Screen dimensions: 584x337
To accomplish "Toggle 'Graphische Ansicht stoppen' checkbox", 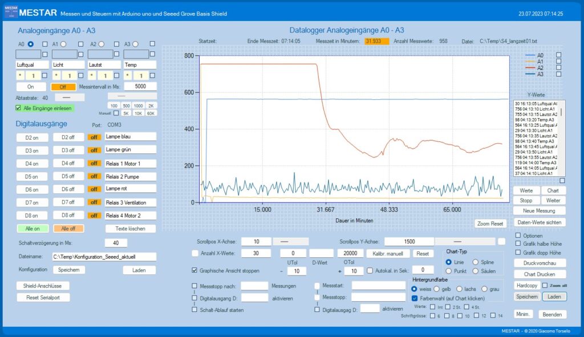I will 195,270.
